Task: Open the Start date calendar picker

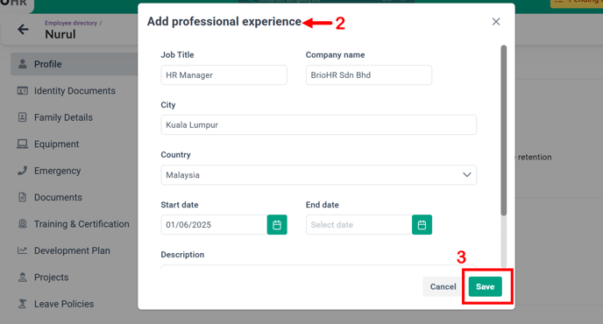Action: click(x=277, y=225)
